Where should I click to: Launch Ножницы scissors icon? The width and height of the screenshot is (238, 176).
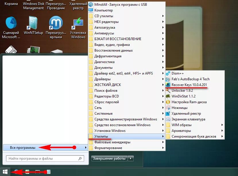[168, 108]
